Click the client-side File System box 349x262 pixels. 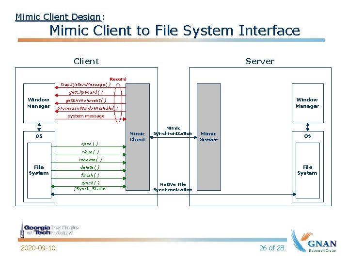pyautogui.click(x=39, y=170)
